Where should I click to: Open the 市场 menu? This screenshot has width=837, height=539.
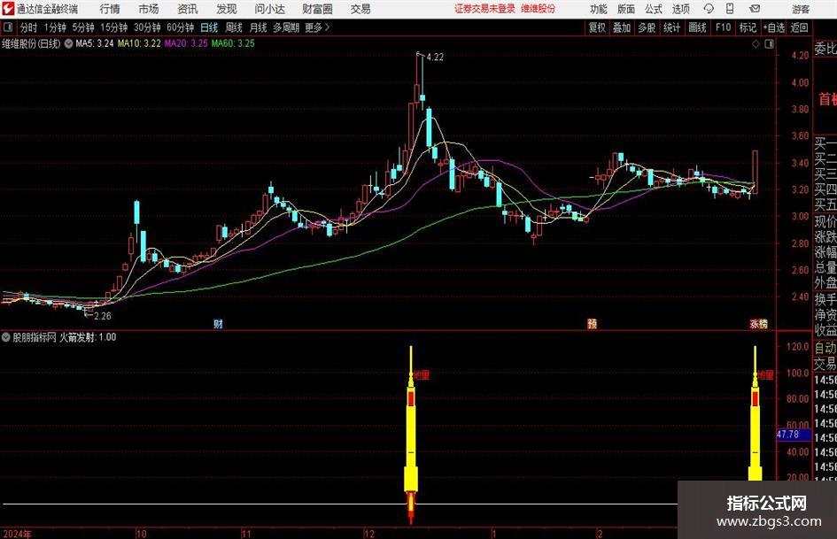[x=149, y=9]
